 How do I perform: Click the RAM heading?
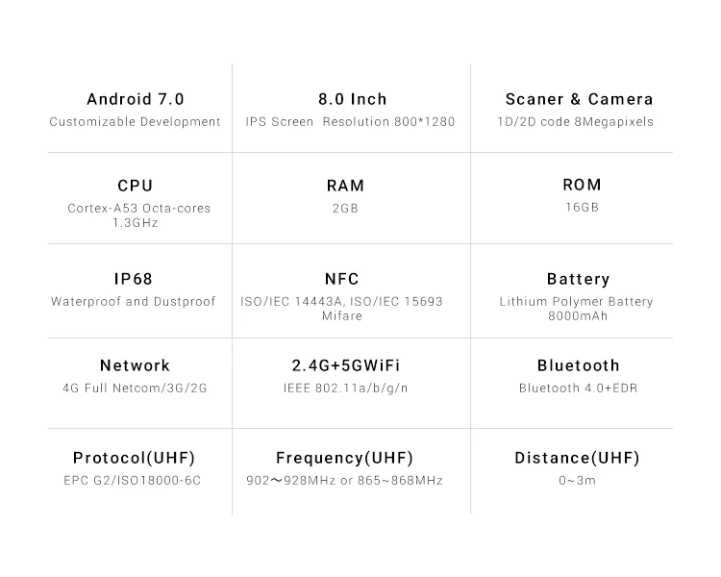[x=345, y=186]
